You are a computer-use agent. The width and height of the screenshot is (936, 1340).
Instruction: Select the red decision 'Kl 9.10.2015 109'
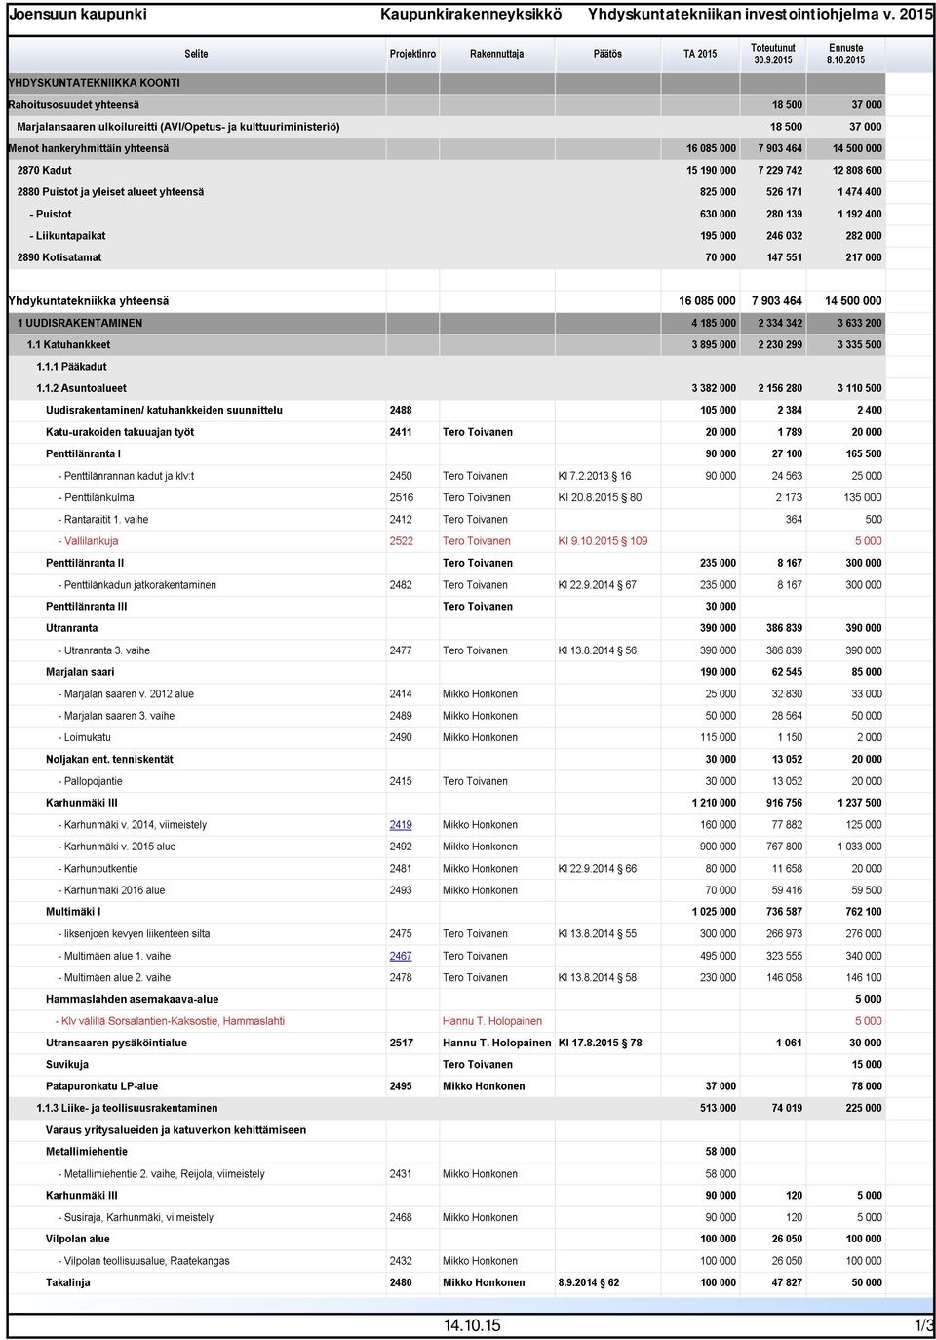(603, 541)
